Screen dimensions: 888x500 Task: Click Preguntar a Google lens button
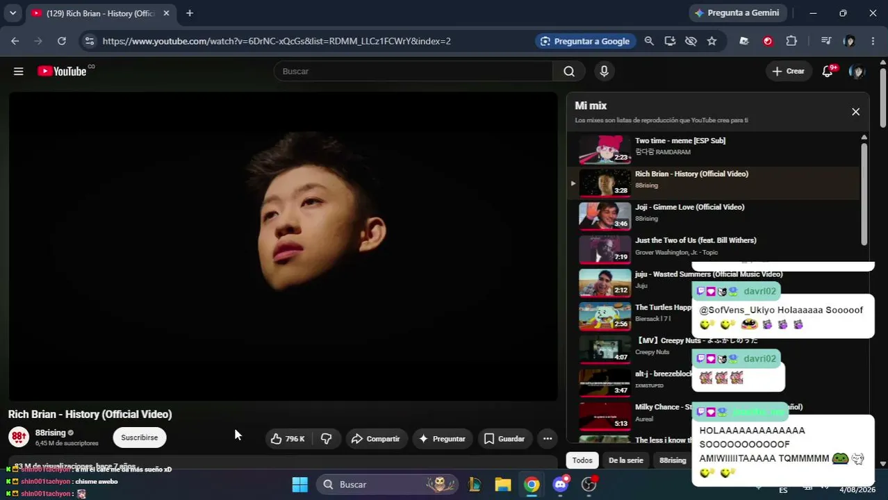[x=585, y=41]
